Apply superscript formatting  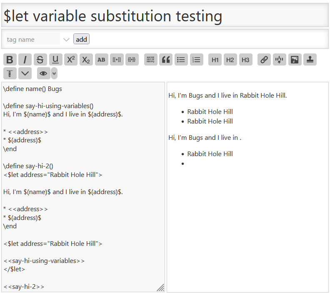71,60
